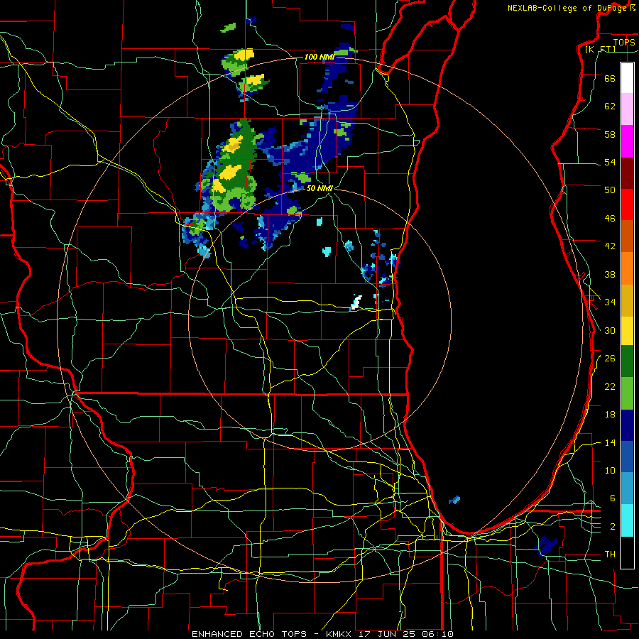
Task: Click the navy blue legend swatch
Action: coord(627,425)
